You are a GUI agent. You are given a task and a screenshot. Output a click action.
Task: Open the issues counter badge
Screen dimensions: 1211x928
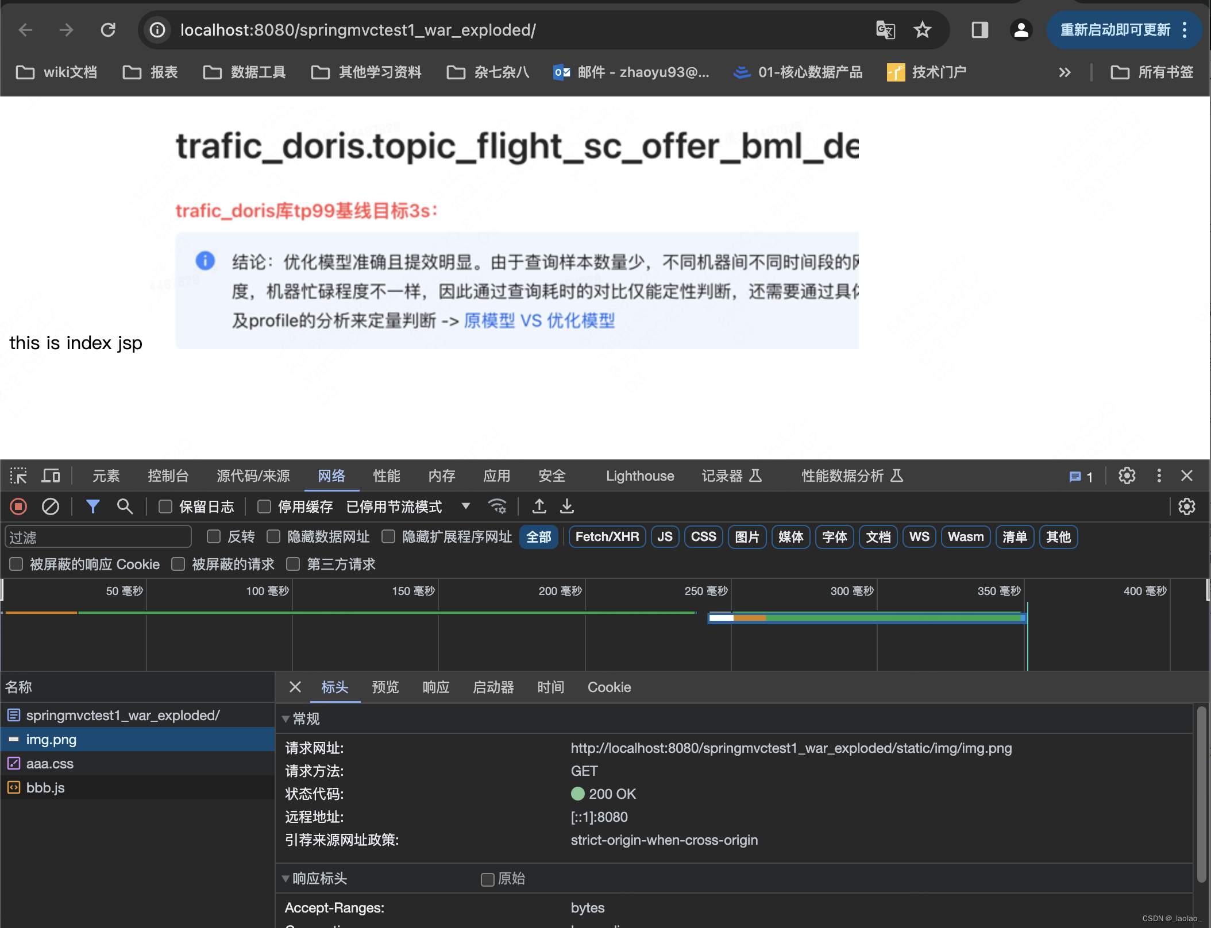pyautogui.click(x=1081, y=477)
